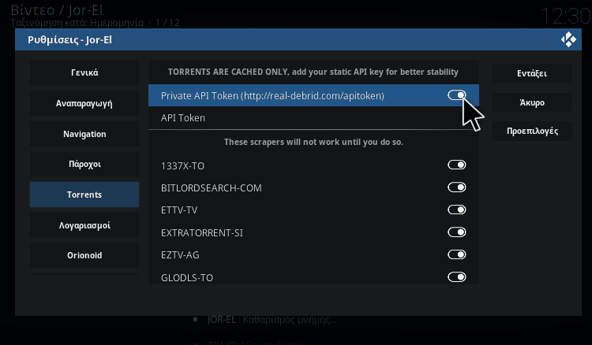
Task: Open the Λογαριασμοί settings tab
Action: pyautogui.click(x=84, y=225)
